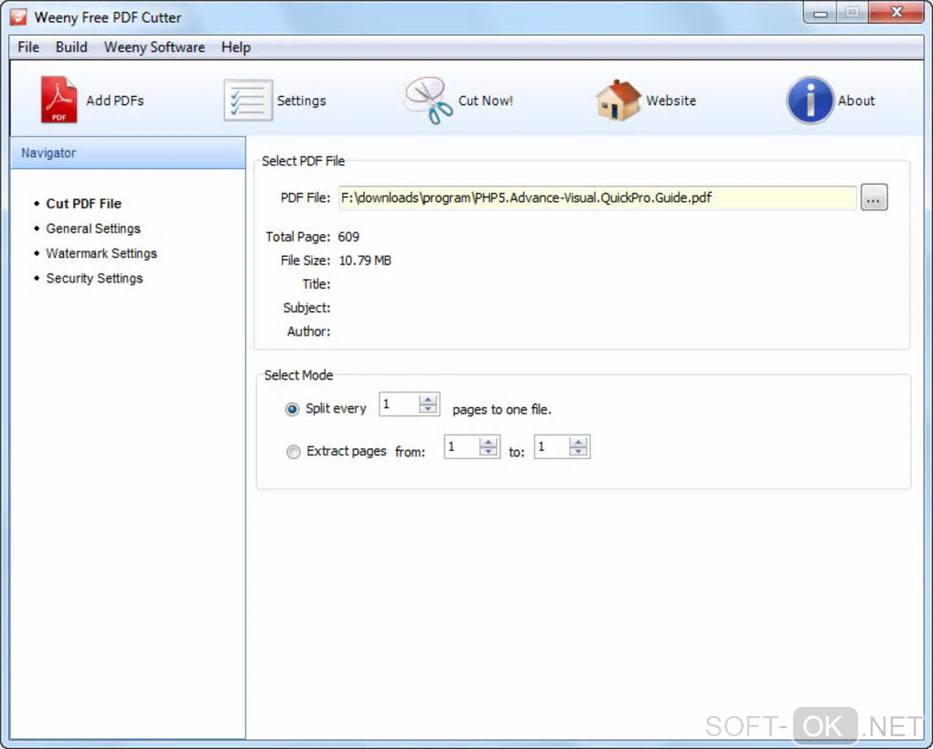Open the Build menu

71,47
